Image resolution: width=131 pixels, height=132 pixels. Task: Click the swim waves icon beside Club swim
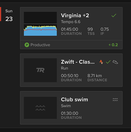[115, 100]
